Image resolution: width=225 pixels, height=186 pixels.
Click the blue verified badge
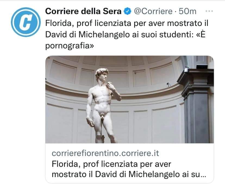point(128,11)
